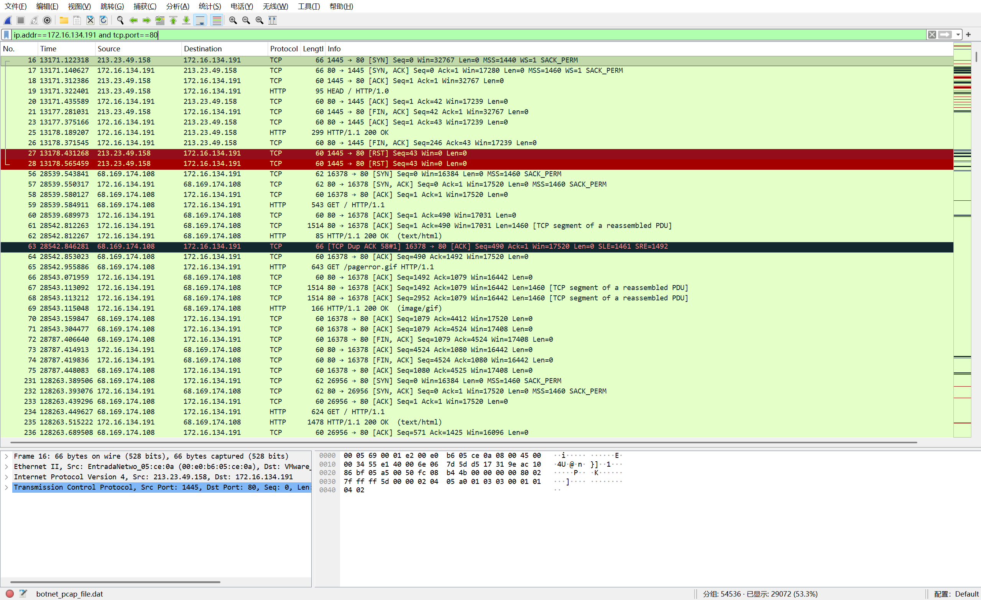This screenshot has width=981, height=600.
Task: Toggle auto-scroll during live capture
Action: [200, 20]
